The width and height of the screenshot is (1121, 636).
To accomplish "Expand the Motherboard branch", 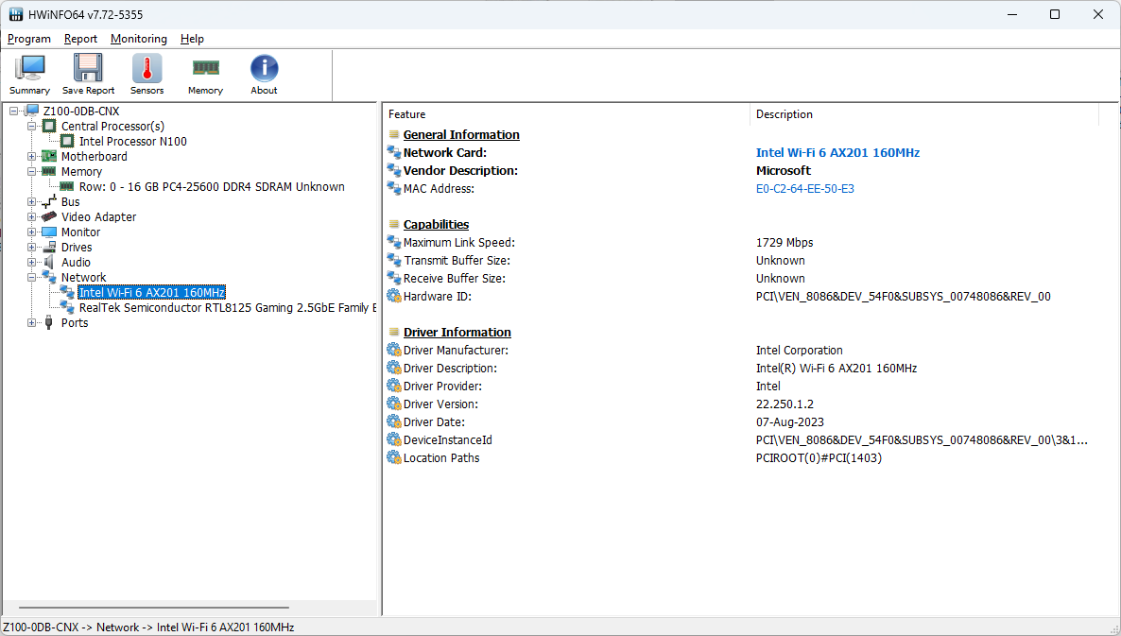I will 31,157.
